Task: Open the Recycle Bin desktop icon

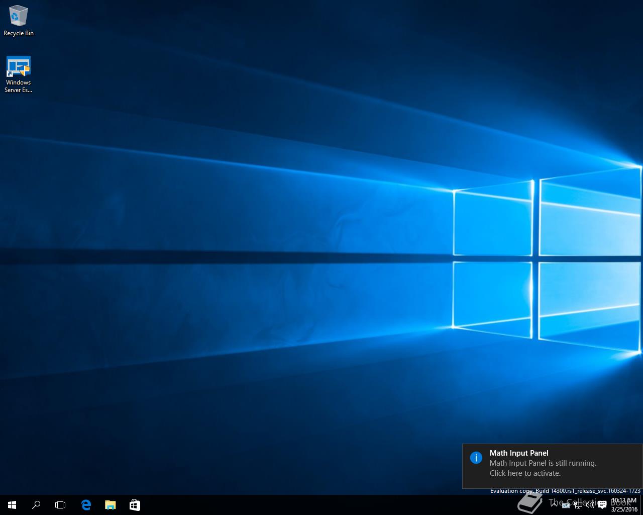Action: coord(19,21)
